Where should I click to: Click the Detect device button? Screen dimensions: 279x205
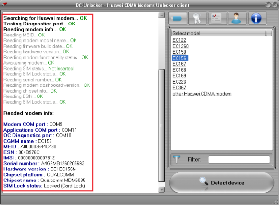pos(222,183)
